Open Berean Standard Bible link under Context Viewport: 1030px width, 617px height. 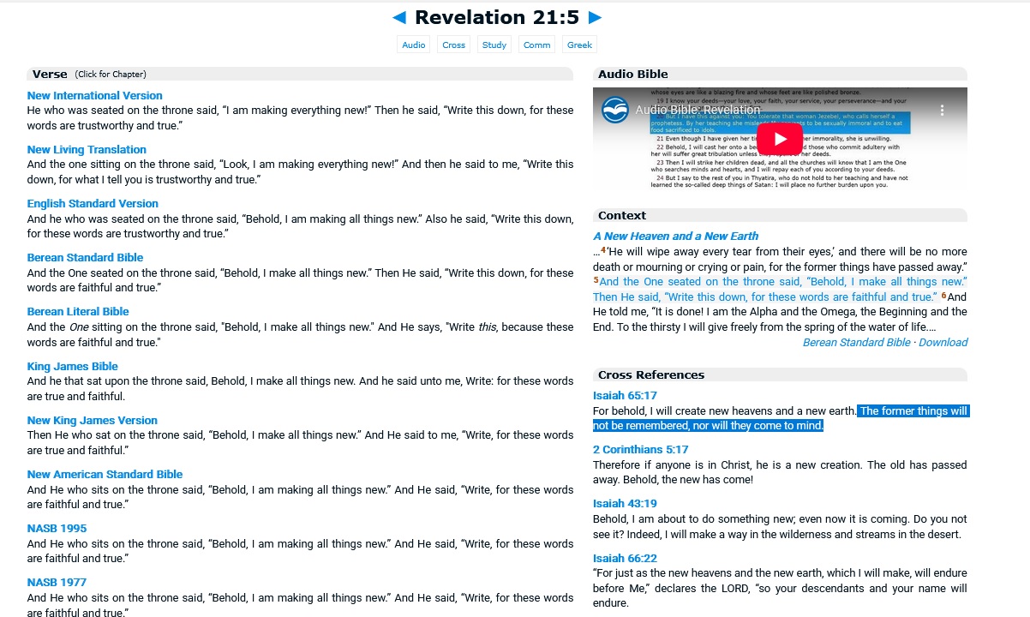856,342
